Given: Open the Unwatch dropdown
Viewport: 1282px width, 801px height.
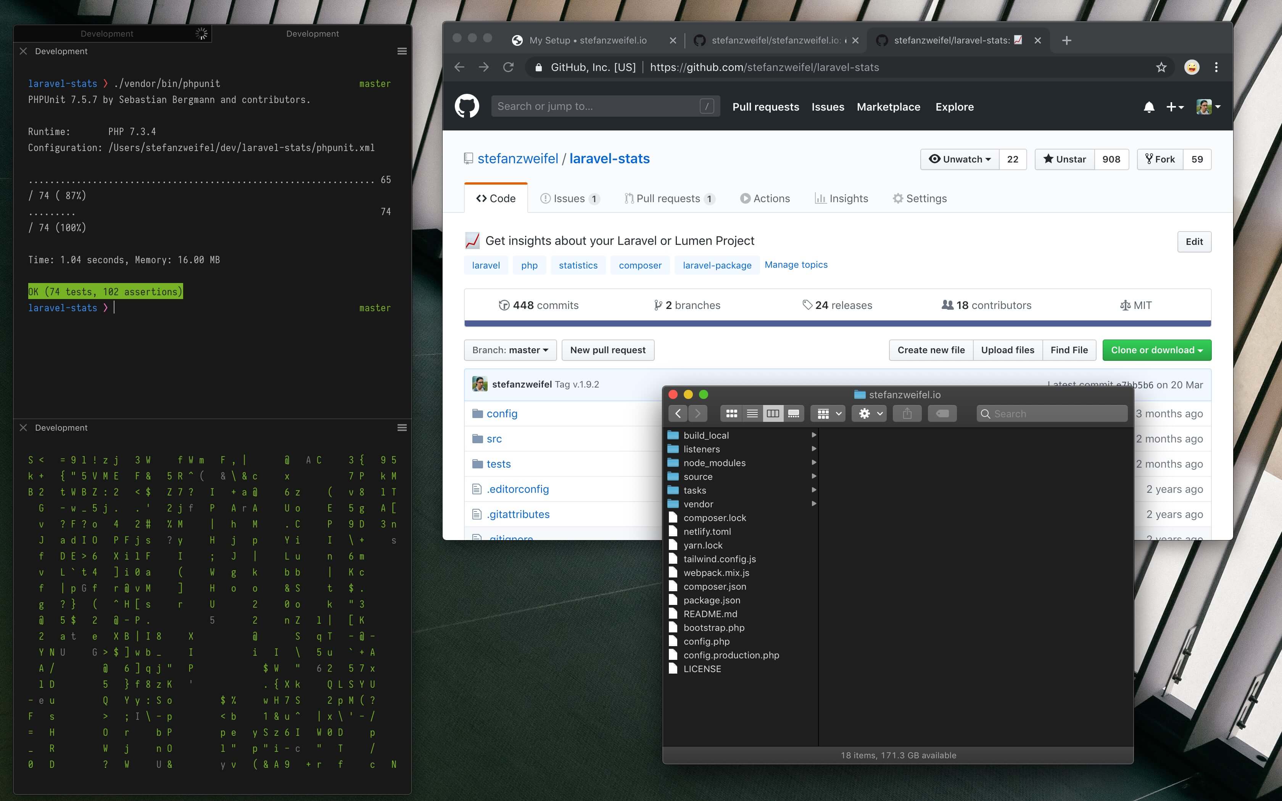Looking at the screenshot, I should pos(960,159).
